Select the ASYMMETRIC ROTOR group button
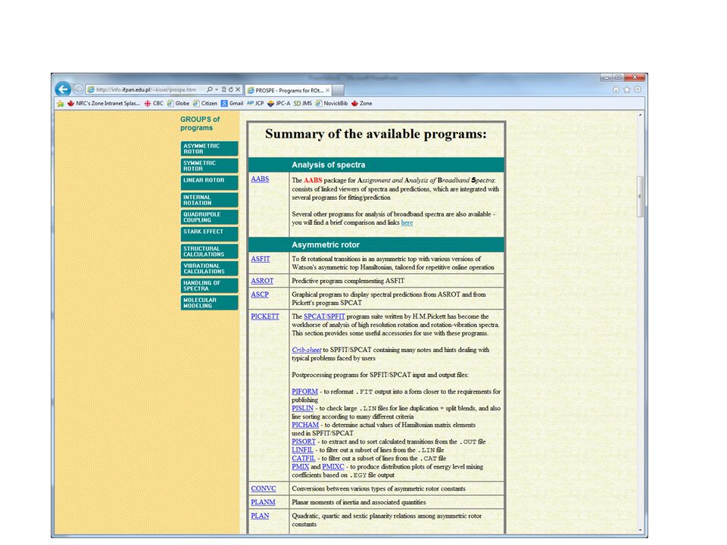Image resolution: width=727 pixels, height=545 pixels. pyautogui.click(x=209, y=148)
